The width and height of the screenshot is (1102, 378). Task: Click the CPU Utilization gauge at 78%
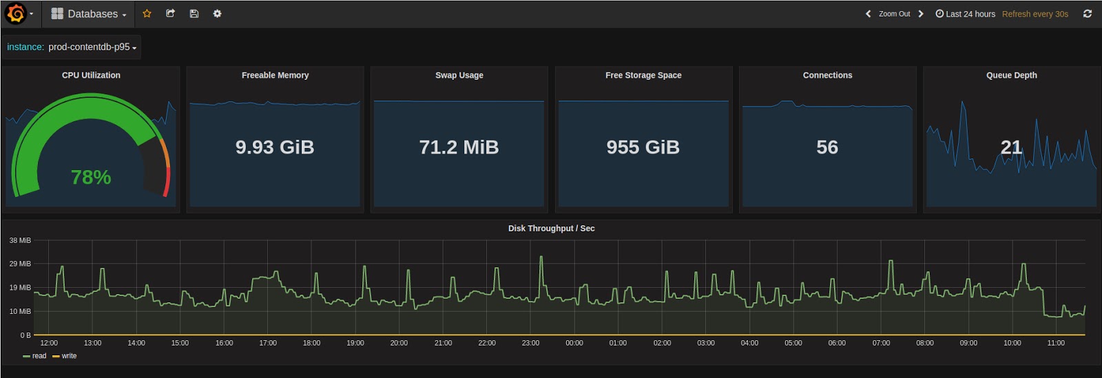(x=91, y=177)
